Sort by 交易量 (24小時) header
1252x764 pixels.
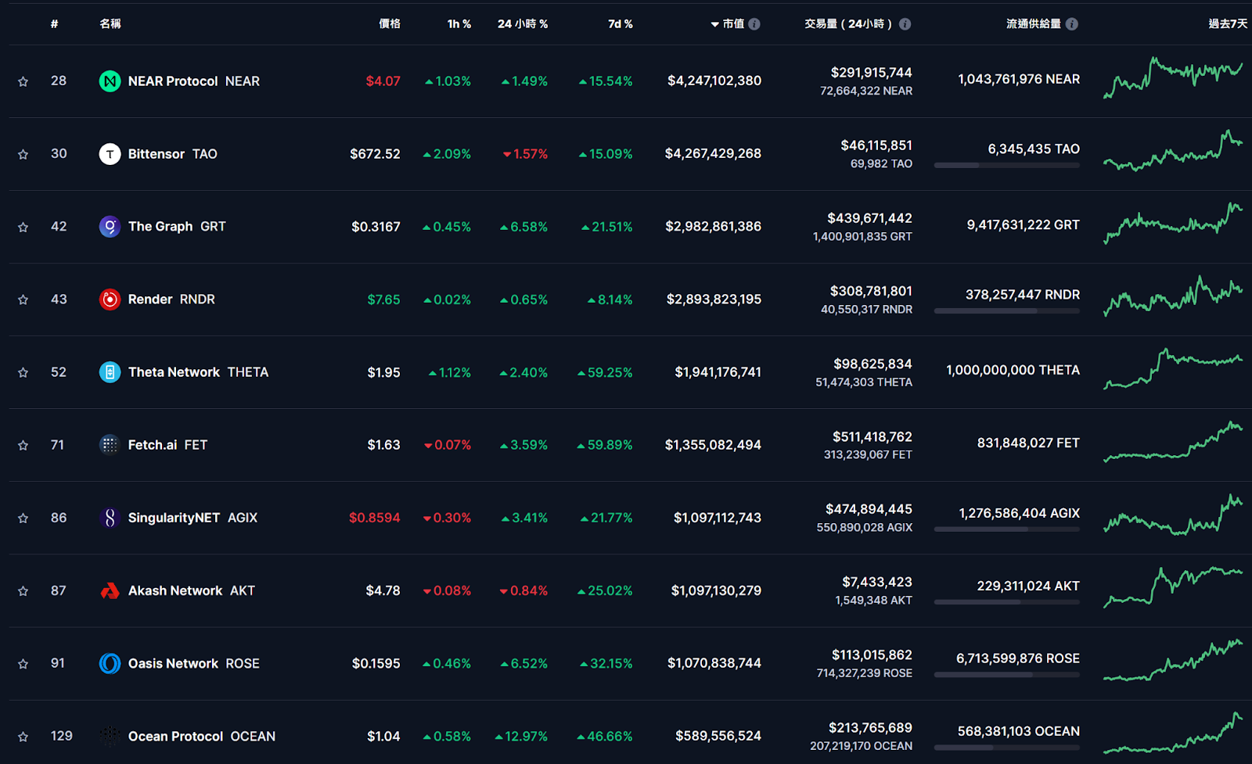pos(849,24)
